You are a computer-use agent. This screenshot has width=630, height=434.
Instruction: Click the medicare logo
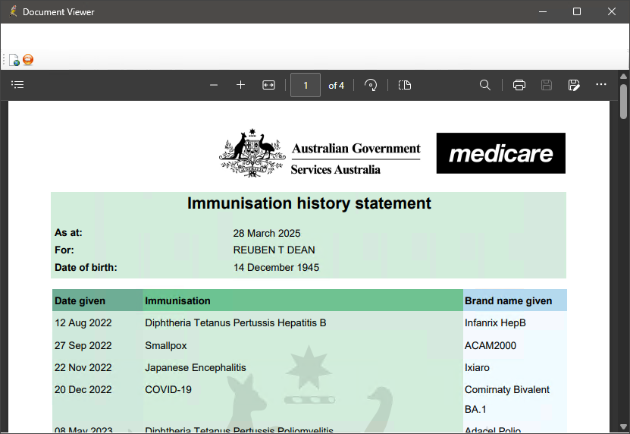[500, 153]
